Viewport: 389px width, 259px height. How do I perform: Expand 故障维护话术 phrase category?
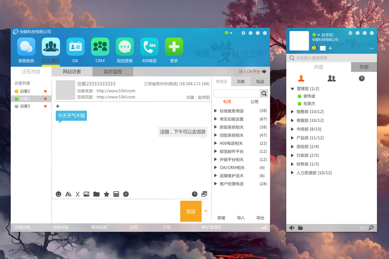pyautogui.click(x=216, y=176)
